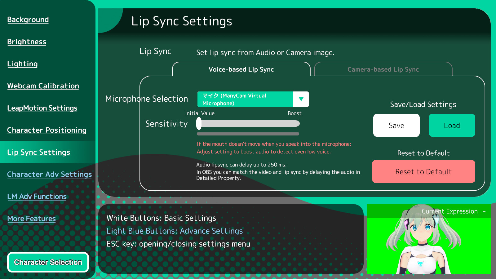Click 'Audio lipsync can delay up to 250 ms.'

241,165
